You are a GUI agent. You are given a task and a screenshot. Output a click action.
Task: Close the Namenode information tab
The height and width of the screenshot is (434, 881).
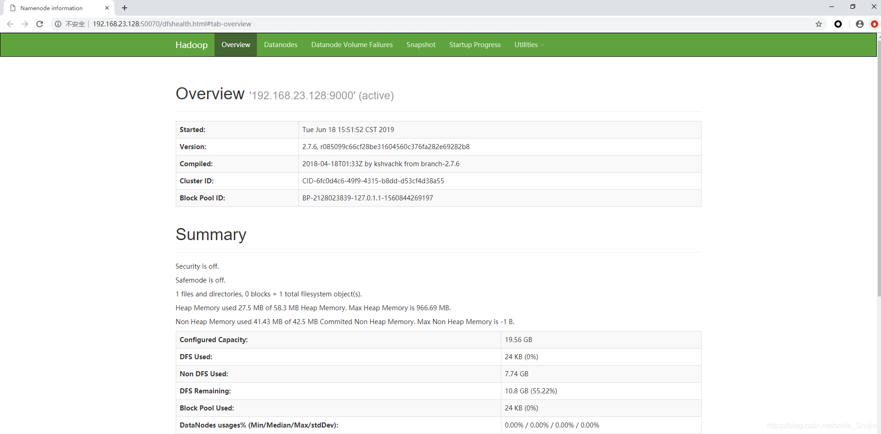click(107, 8)
